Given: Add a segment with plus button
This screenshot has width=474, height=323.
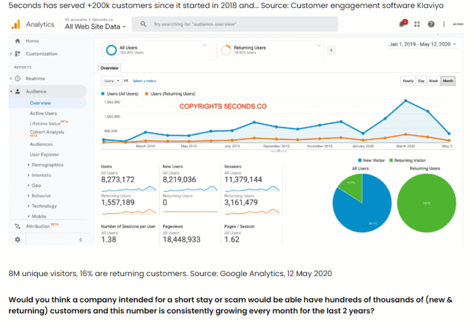Looking at the screenshot, I should point(331,51).
